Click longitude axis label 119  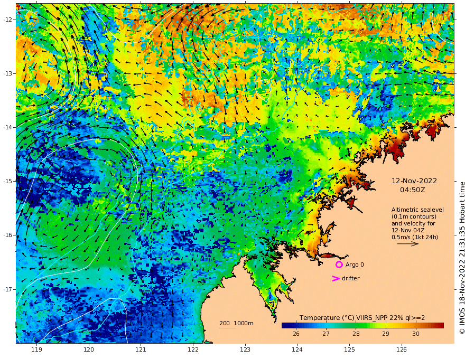click(x=36, y=349)
